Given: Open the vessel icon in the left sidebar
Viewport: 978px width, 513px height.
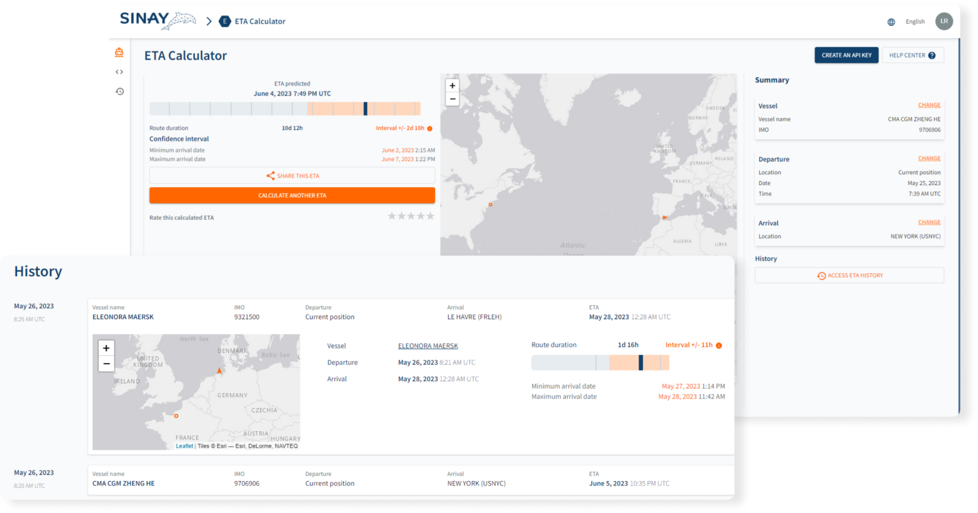Looking at the screenshot, I should click(x=119, y=53).
